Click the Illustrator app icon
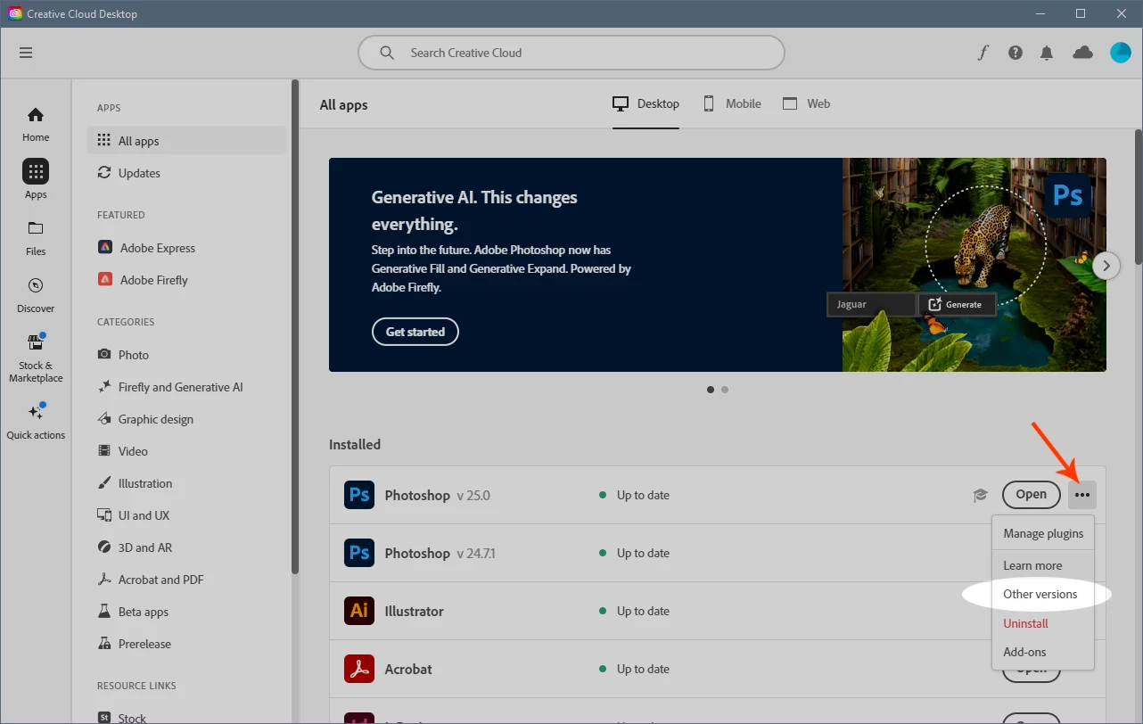Viewport: 1143px width, 724px height. pos(359,611)
